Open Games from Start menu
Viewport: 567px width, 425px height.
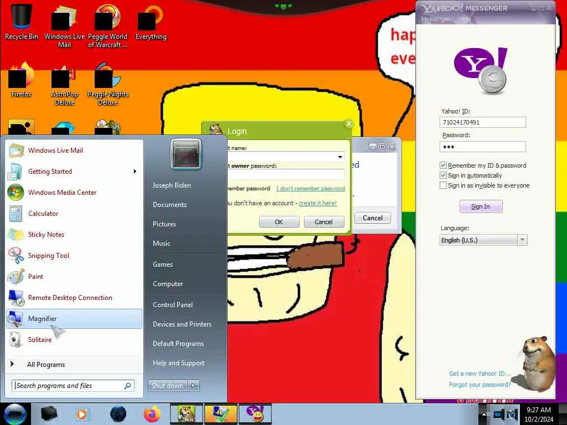click(x=163, y=265)
